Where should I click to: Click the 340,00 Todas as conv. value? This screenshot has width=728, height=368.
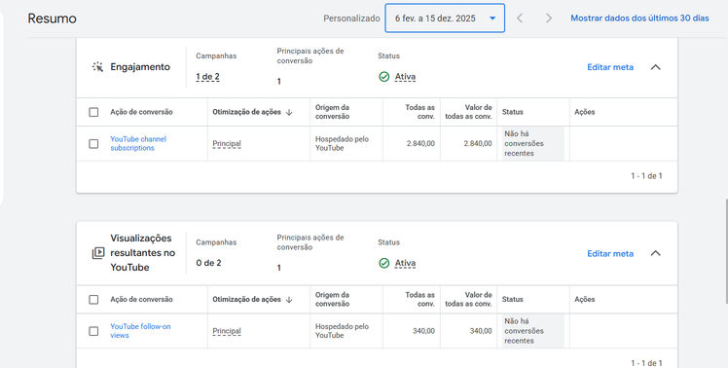pyautogui.click(x=423, y=331)
